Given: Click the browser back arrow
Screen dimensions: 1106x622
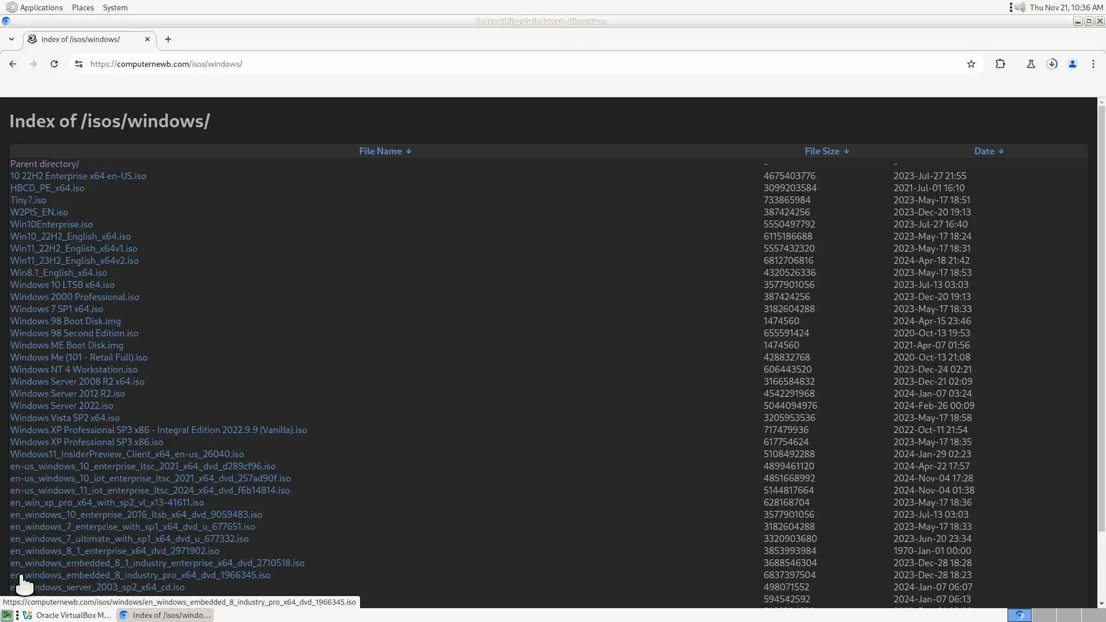Looking at the screenshot, I should click(x=13, y=64).
